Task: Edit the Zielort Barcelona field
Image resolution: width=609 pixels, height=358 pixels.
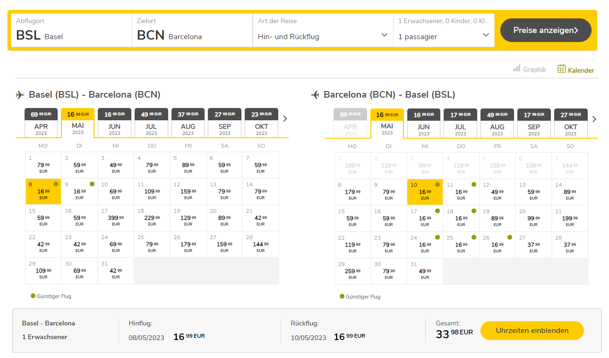Action: (192, 30)
